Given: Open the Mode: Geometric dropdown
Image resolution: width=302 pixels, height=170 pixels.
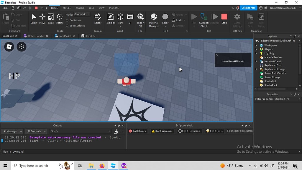Looking at the screenshot, I should tap(81, 14).
